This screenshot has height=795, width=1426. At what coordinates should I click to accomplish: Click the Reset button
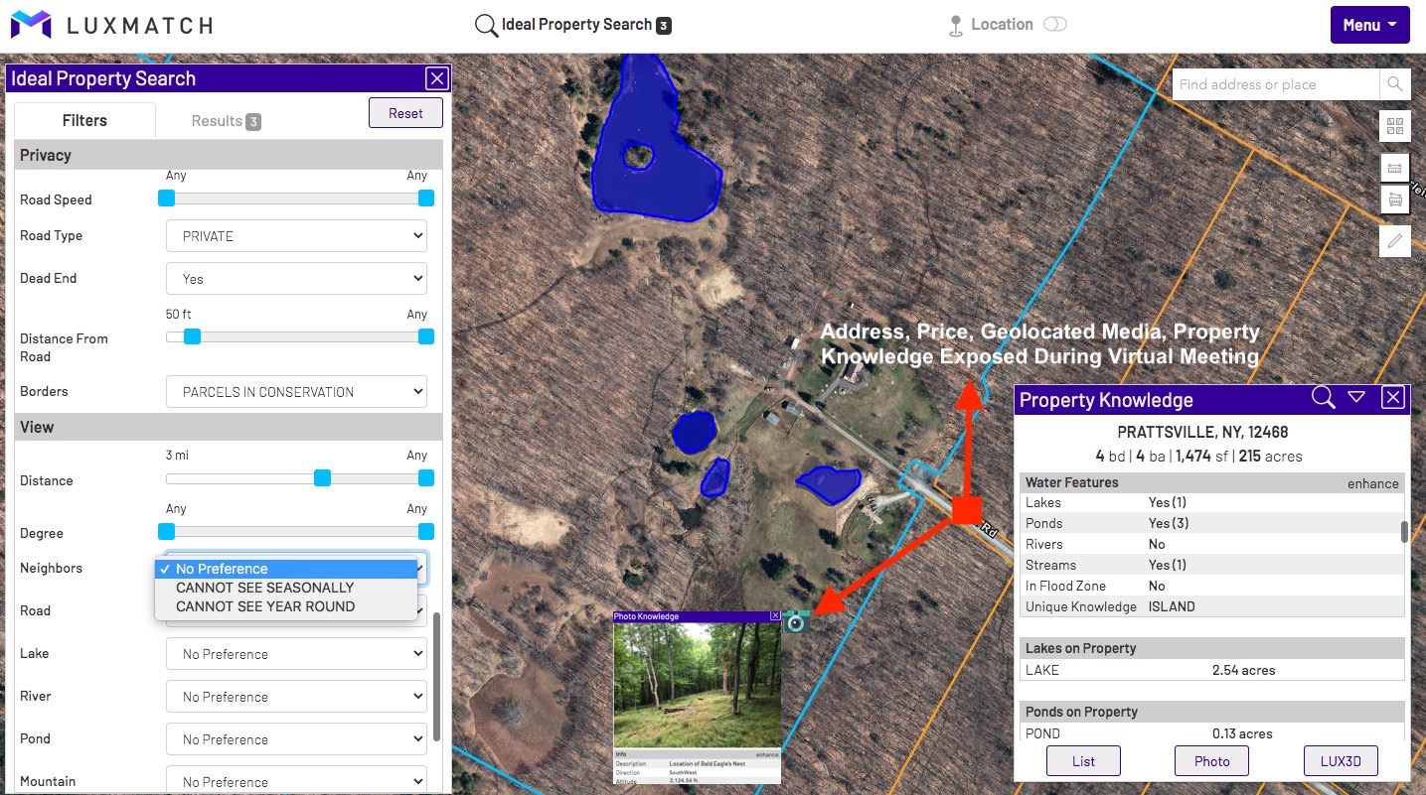pos(405,113)
